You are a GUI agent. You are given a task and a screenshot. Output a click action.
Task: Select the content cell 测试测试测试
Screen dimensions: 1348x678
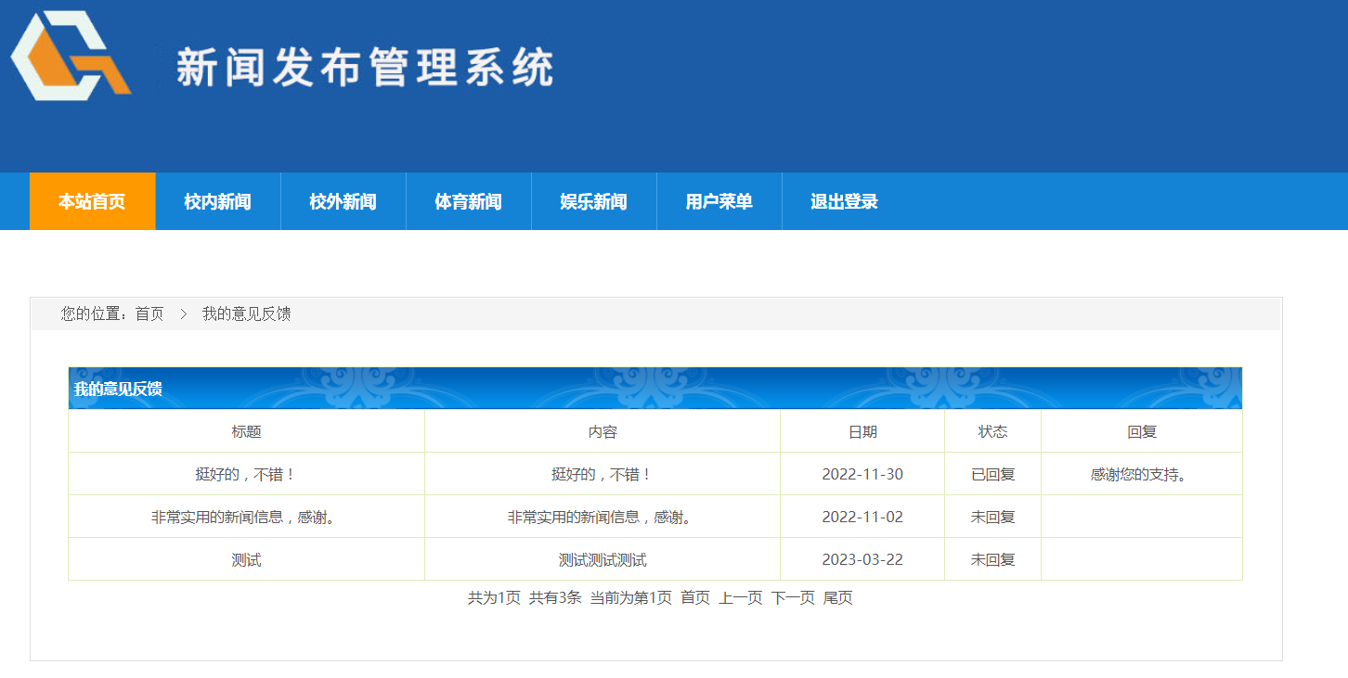(x=603, y=559)
